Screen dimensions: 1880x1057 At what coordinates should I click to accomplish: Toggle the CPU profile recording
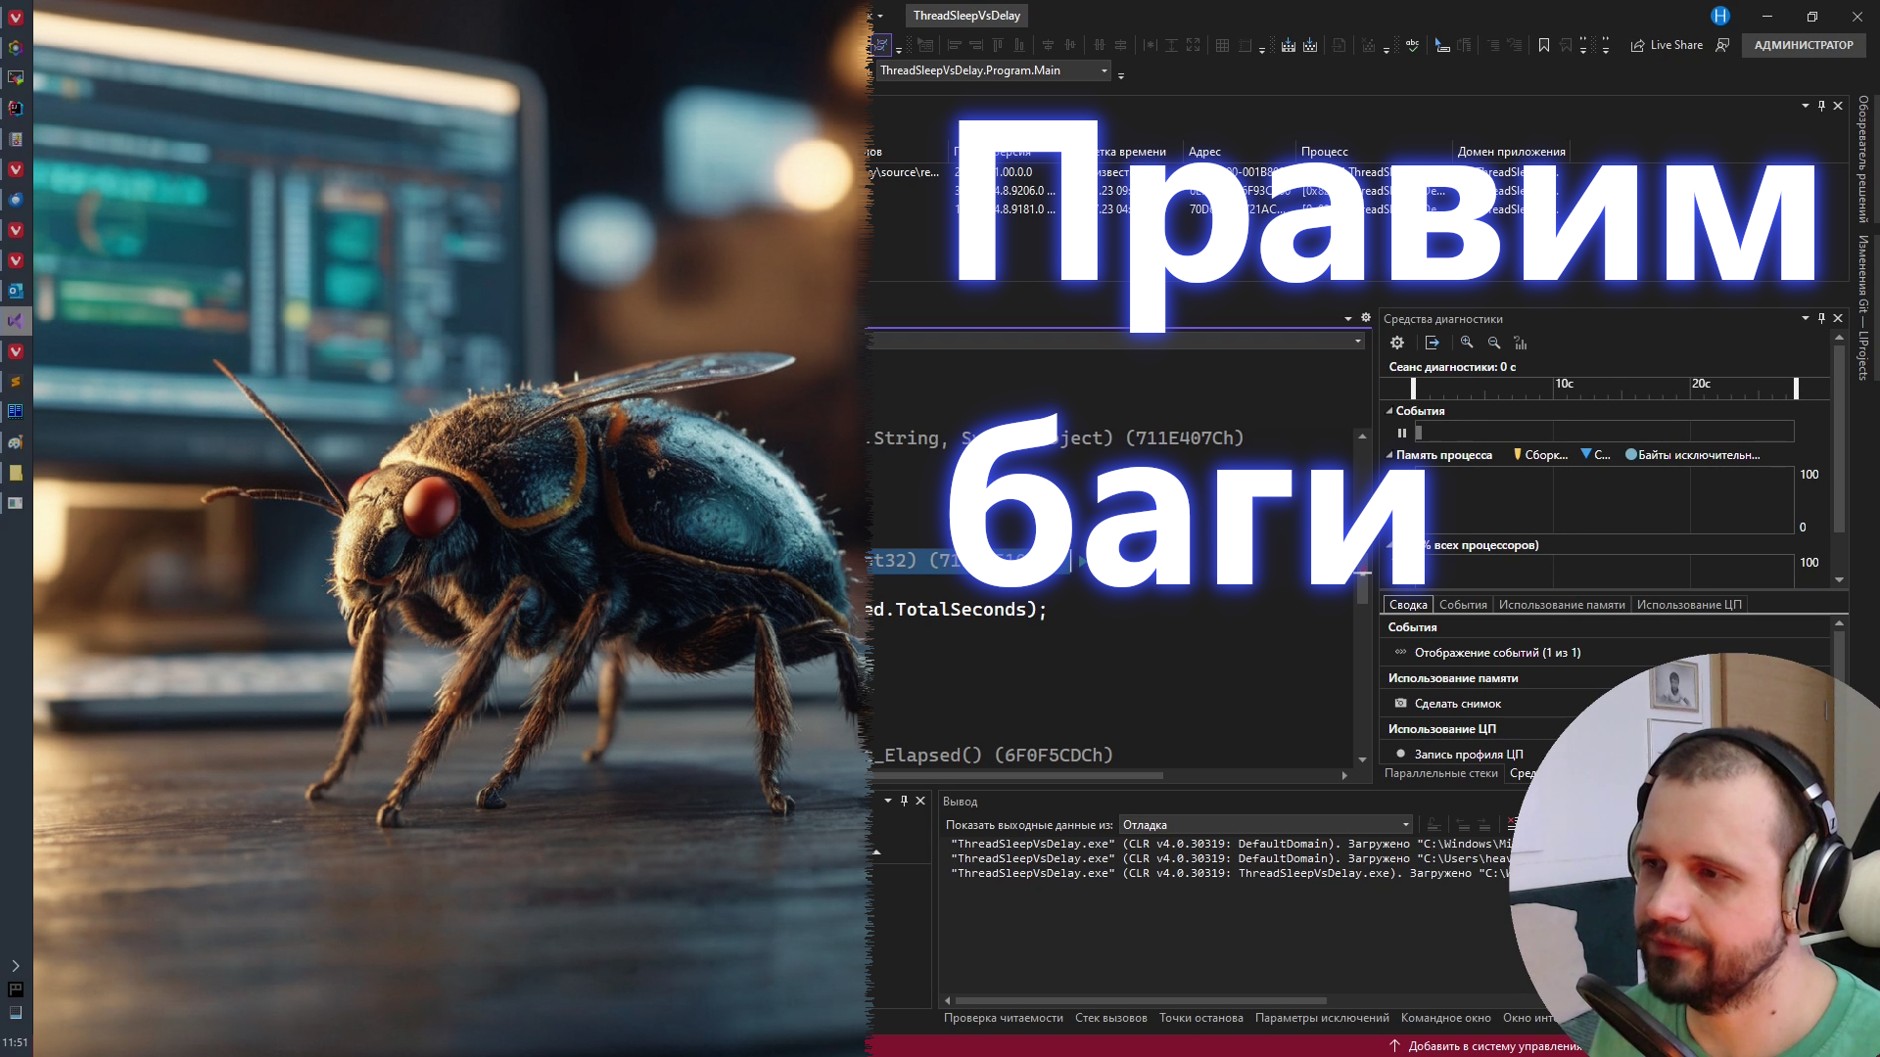point(1401,755)
